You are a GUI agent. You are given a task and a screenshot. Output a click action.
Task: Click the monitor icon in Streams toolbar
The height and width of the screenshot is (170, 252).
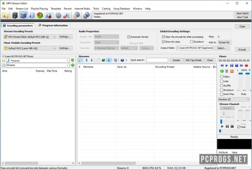pyautogui.click(x=115, y=60)
